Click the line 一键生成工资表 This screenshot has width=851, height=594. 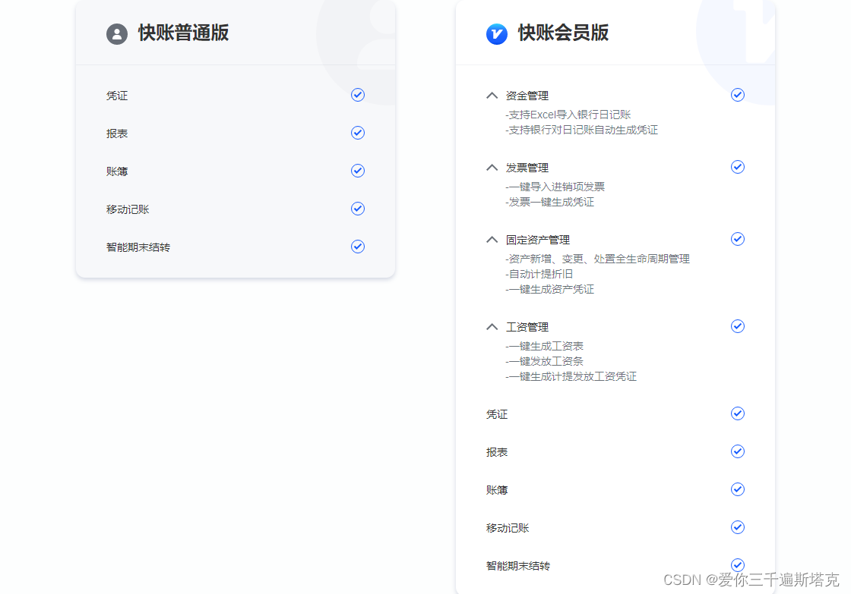click(x=544, y=347)
